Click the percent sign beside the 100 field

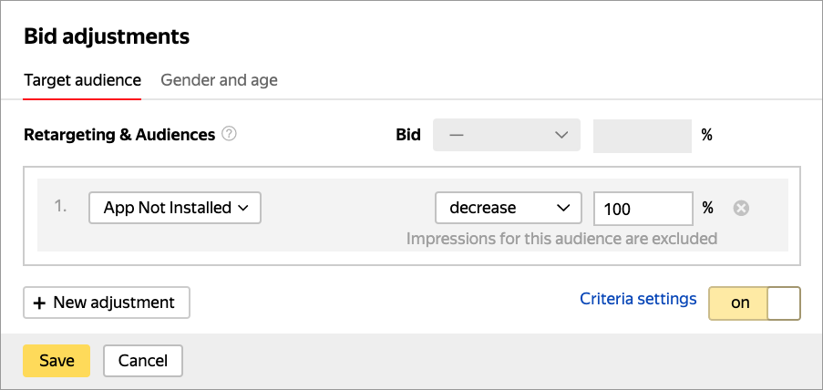click(707, 208)
